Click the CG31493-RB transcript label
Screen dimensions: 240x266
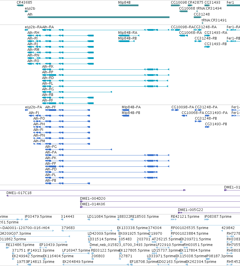coord(215,44)
